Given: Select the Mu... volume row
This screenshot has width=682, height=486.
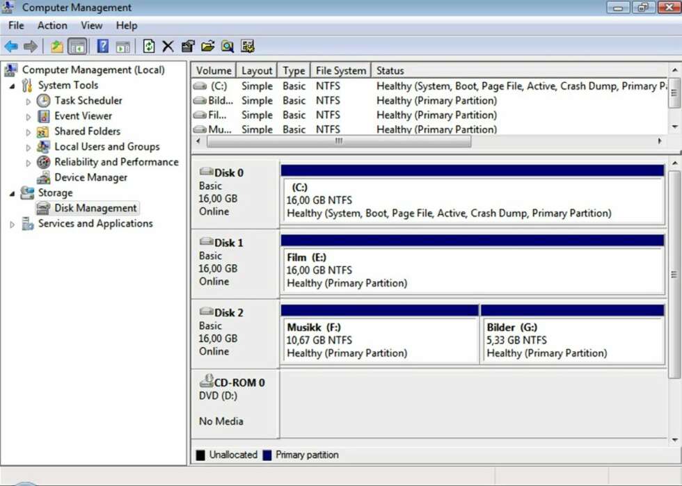Looking at the screenshot, I should tap(430, 129).
